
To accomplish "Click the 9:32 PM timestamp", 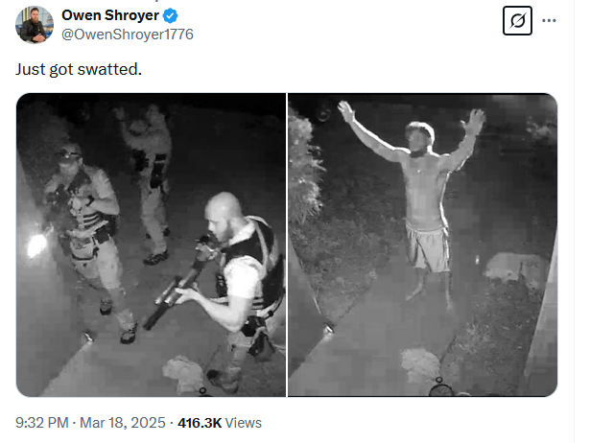I will (42, 423).
